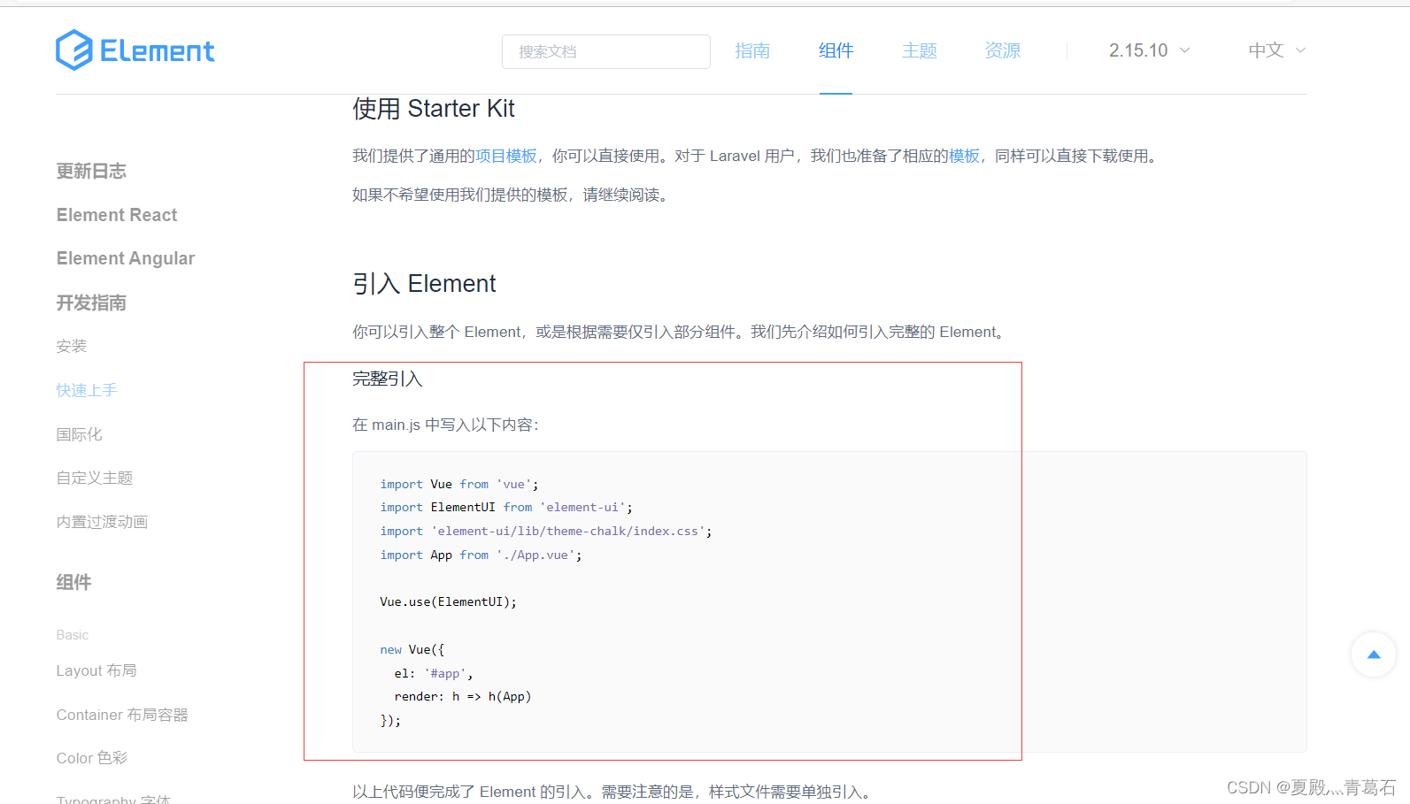Open the 资源 nav tab

coord(1002,50)
